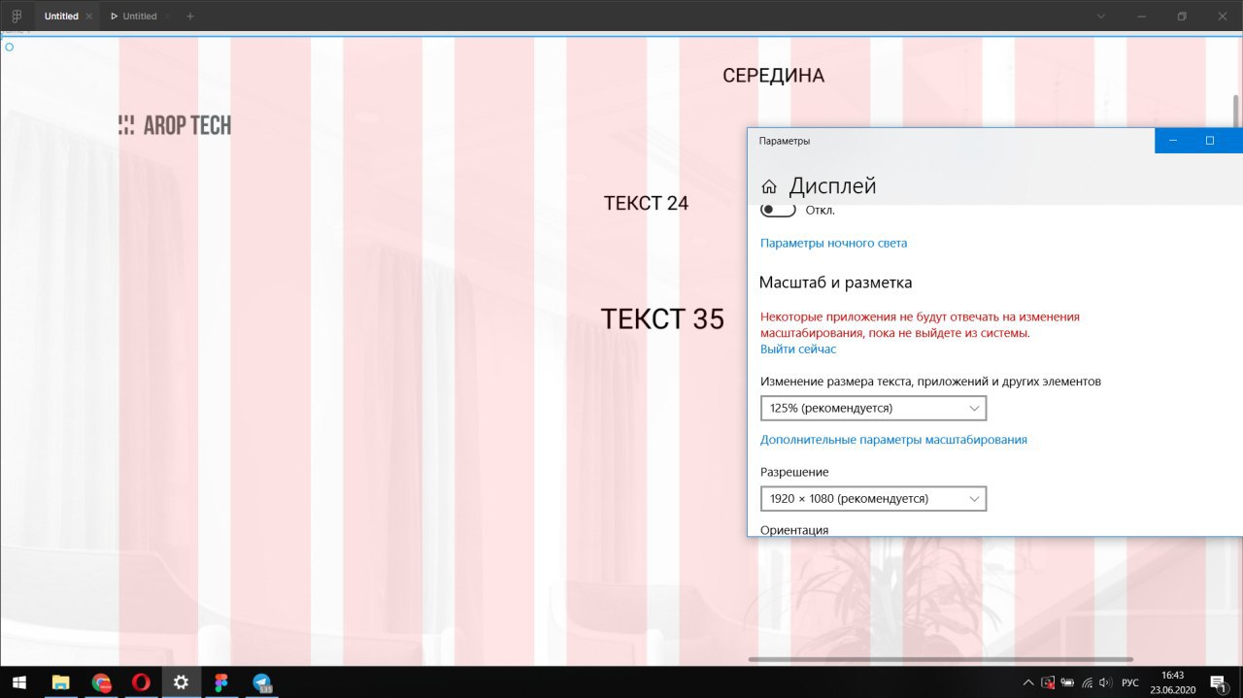Click the red tray icon beside the chevron
Image resolution: width=1243 pixels, height=698 pixels.
[1048, 682]
